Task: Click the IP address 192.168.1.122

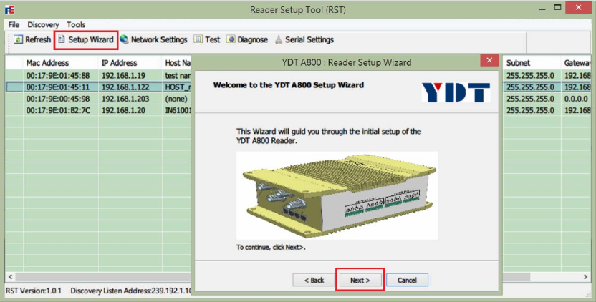Action: point(125,87)
